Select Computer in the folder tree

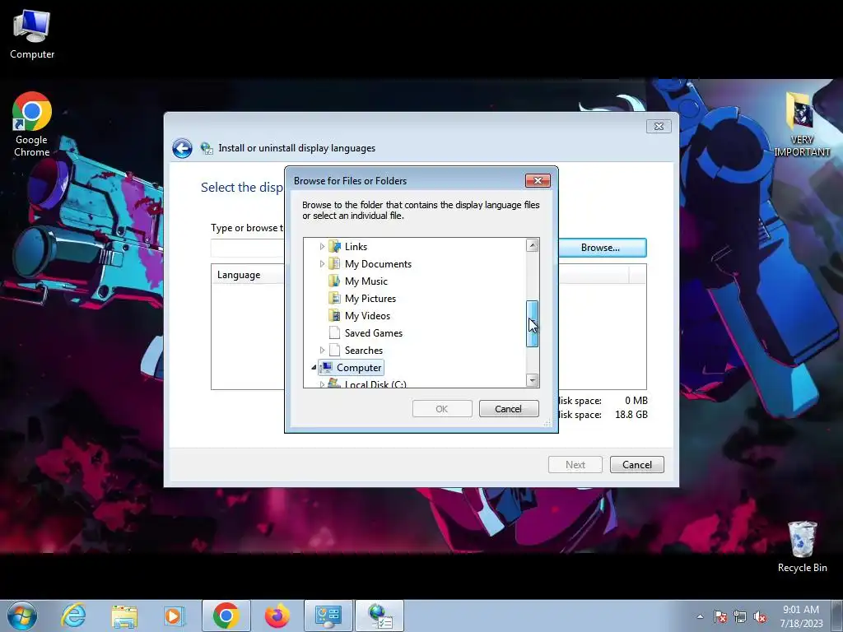pyautogui.click(x=359, y=368)
